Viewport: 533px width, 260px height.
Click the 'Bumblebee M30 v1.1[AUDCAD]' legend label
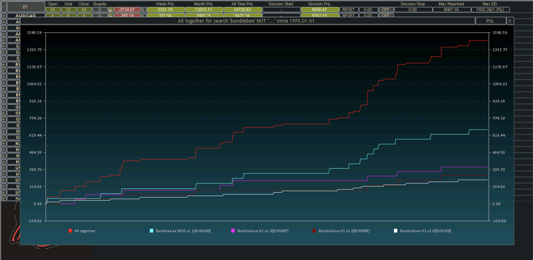pos(183,231)
